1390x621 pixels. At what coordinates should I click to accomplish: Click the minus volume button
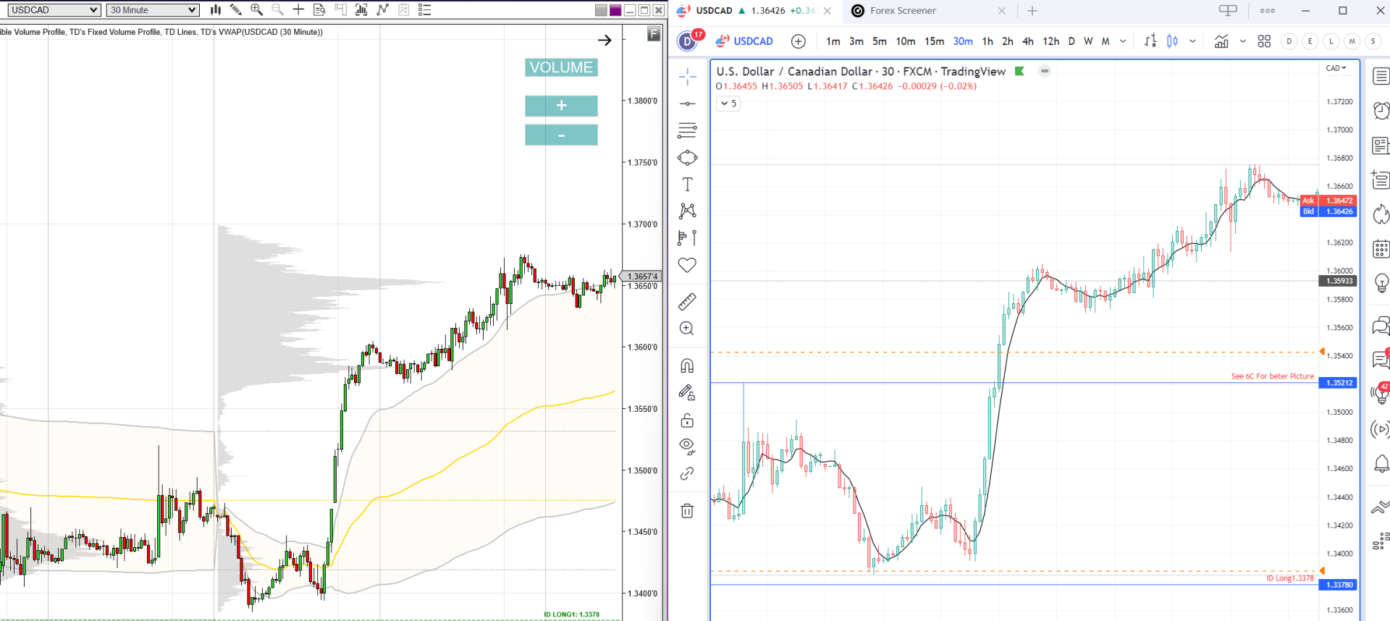[x=561, y=135]
